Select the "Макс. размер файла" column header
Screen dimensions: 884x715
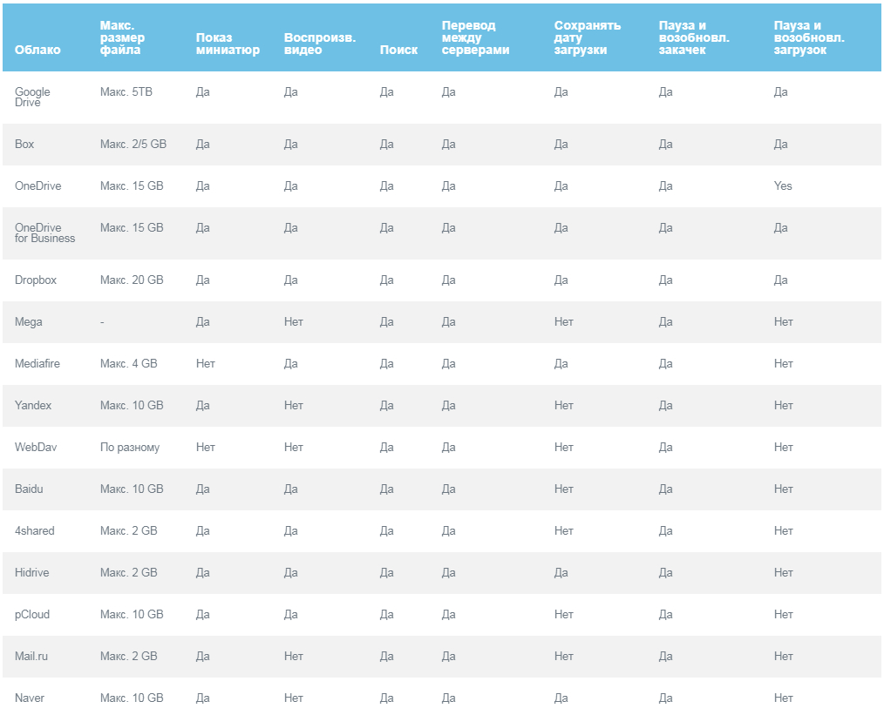pos(122,37)
